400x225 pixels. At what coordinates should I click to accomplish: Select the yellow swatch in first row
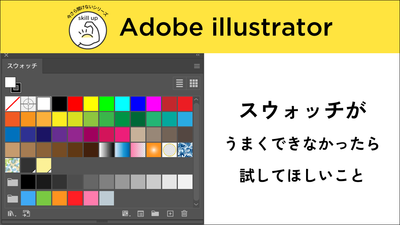tap(91, 104)
